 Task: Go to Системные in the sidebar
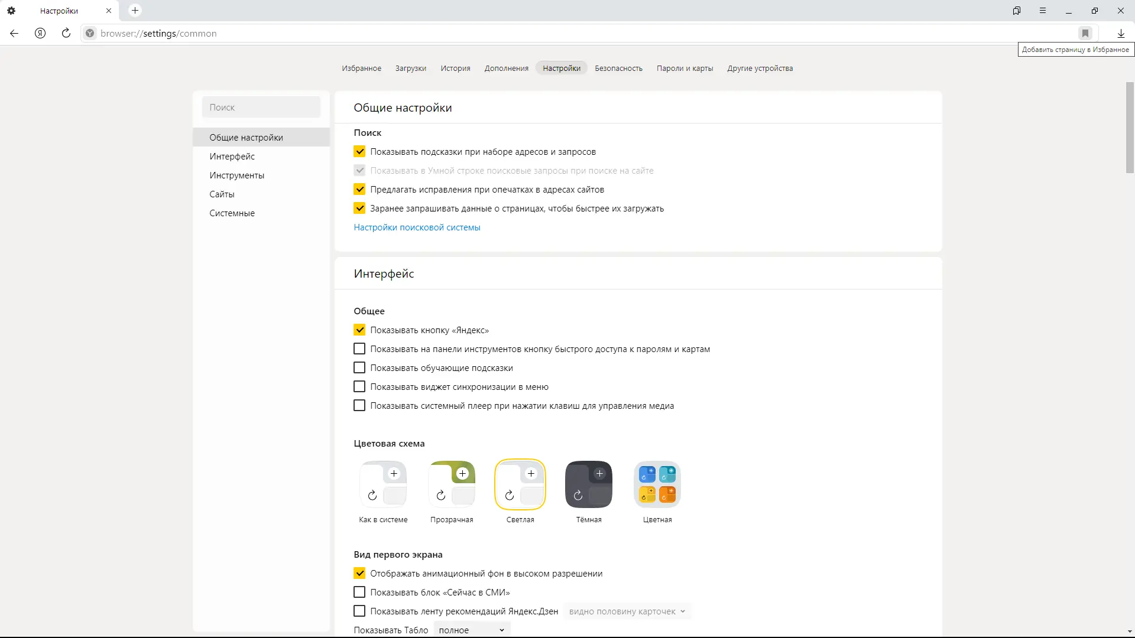click(232, 213)
